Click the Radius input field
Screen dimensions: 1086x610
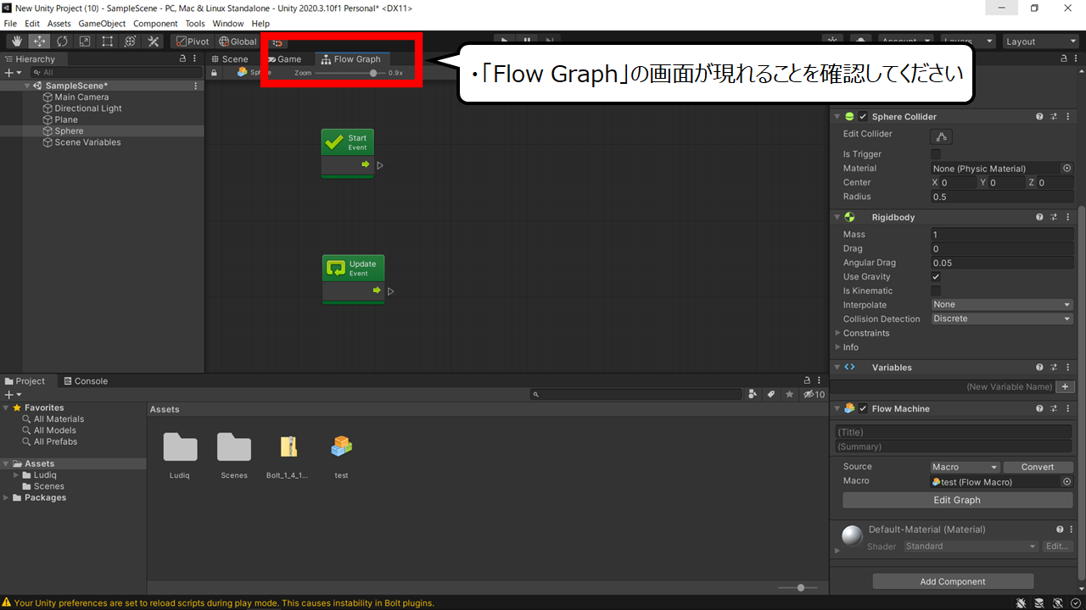pyautogui.click(x=1002, y=197)
